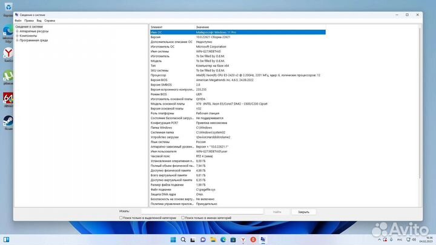This screenshot has width=436, height=245.
Task: Enable 'Поиск только в именах категорий' checkbox
Action: click(183, 218)
